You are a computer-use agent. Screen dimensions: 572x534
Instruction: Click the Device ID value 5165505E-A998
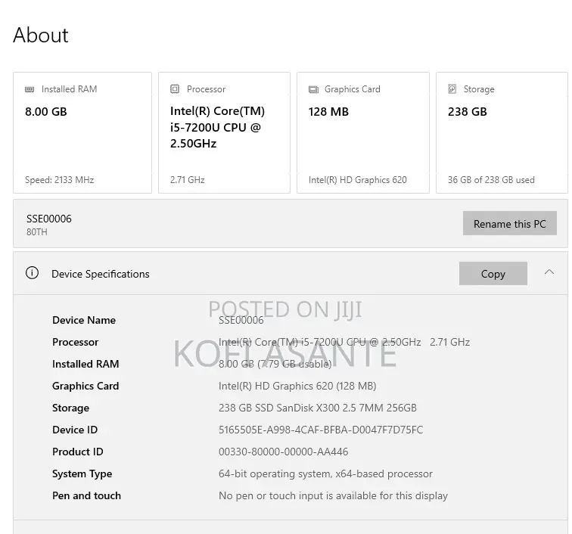click(x=321, y=430)
